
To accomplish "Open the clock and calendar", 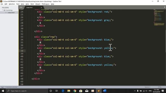I will pos(156,91).
